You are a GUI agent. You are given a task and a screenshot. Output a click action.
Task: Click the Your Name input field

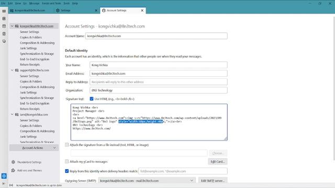(x=159, y=65)
